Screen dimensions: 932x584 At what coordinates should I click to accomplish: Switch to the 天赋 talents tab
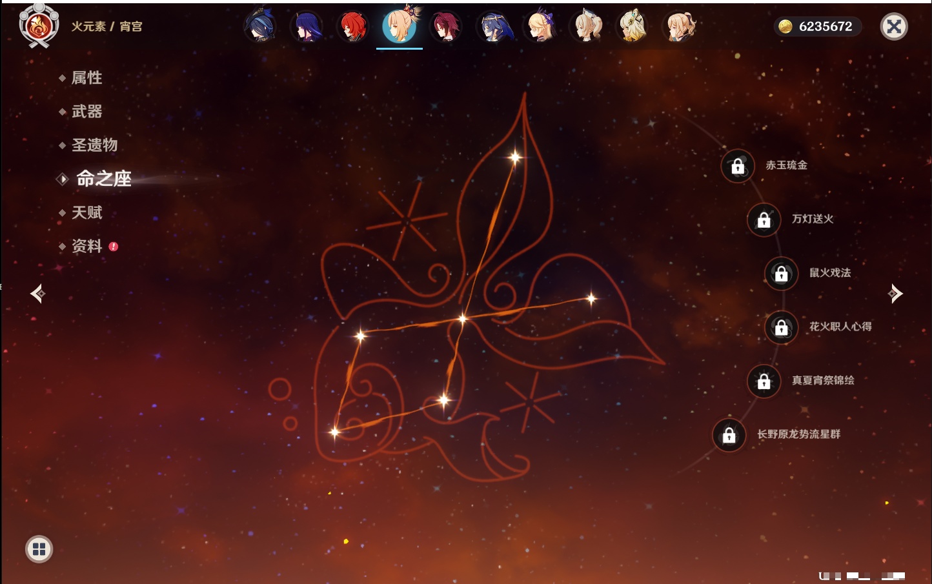pos(86,212)
